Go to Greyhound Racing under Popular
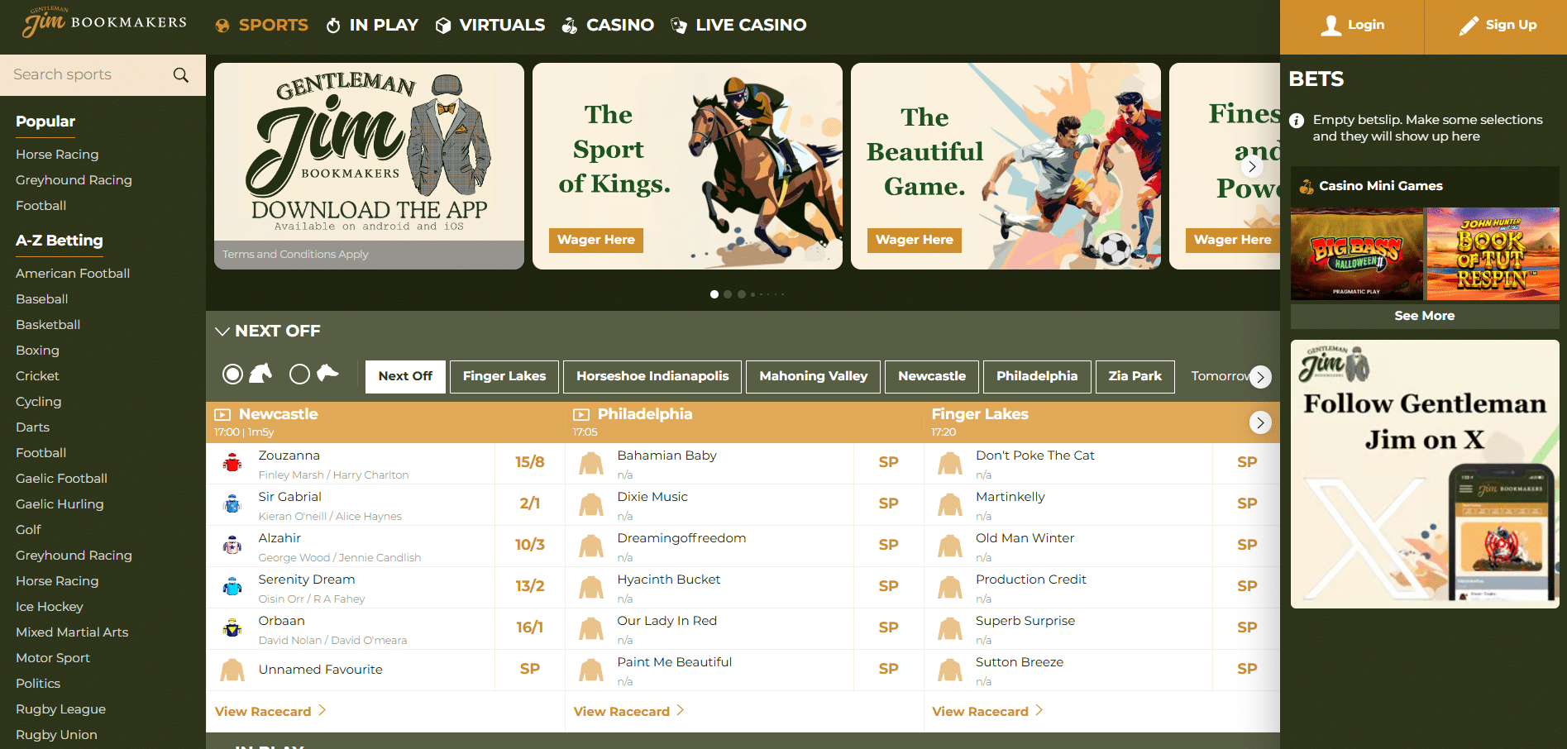The image size is (1567, 749). pos(74,180)
